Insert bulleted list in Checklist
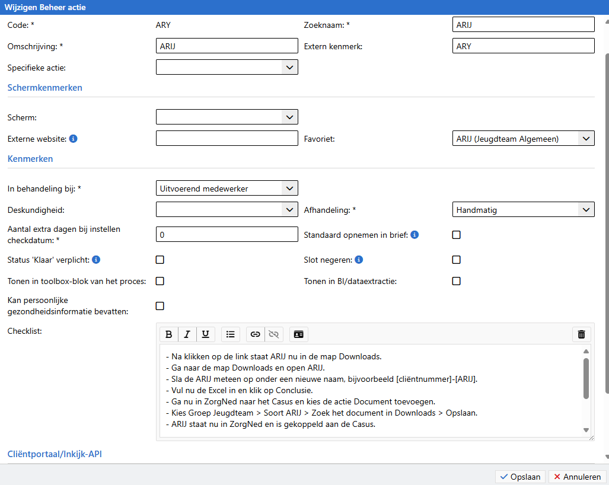This screenshot has width=609, height=485. (x=231, y=334)
